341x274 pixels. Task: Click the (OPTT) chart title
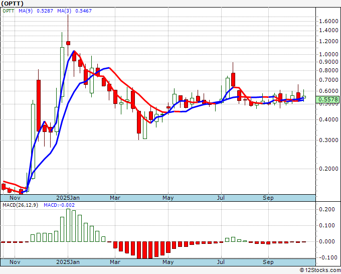coord(12,4)
